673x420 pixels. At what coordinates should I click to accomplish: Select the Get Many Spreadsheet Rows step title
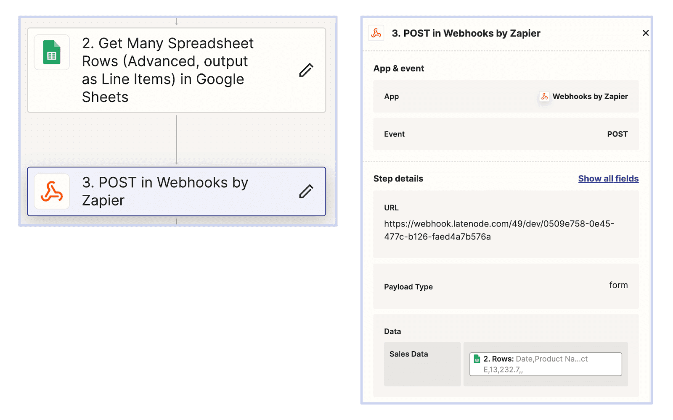(x=168, y=70)
